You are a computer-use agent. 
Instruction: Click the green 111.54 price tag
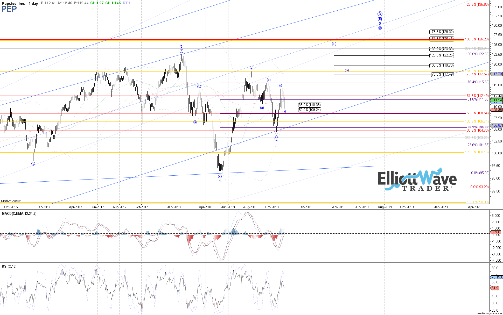497,100
